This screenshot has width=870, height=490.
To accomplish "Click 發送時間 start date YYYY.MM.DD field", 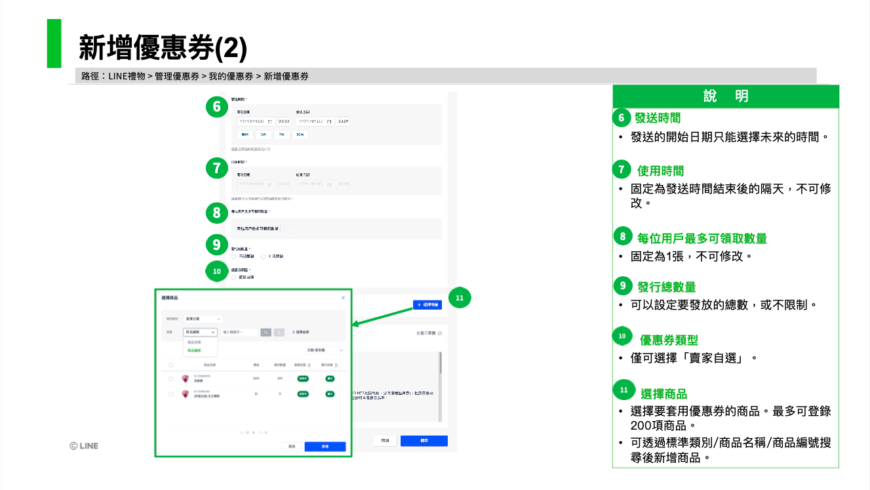I will pyautogui.click(x=256, y=121).
